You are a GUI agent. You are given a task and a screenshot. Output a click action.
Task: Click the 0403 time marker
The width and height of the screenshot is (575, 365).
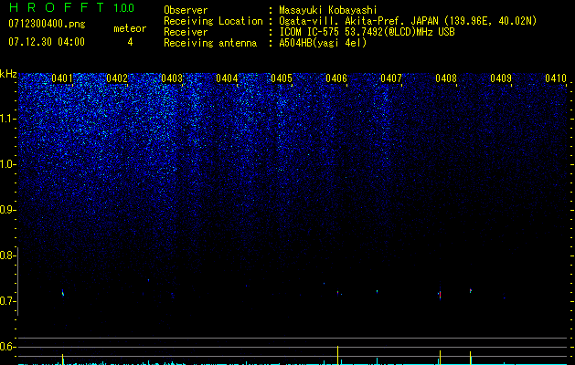(x=172, y=78)
